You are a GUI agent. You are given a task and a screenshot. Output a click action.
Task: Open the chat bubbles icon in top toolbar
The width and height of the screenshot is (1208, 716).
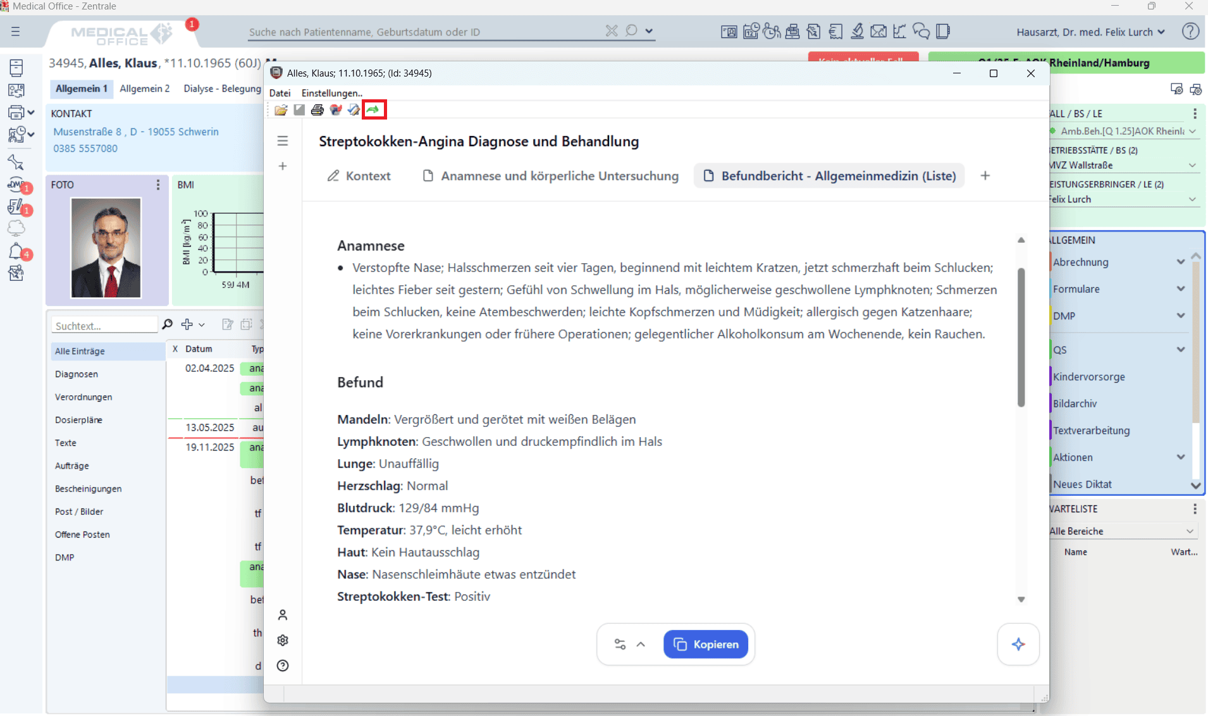click(x=921, y=32)
